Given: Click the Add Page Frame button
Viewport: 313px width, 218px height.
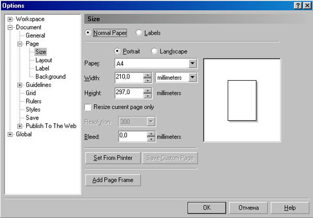Looking at the screenshot, I should [113, 180].
